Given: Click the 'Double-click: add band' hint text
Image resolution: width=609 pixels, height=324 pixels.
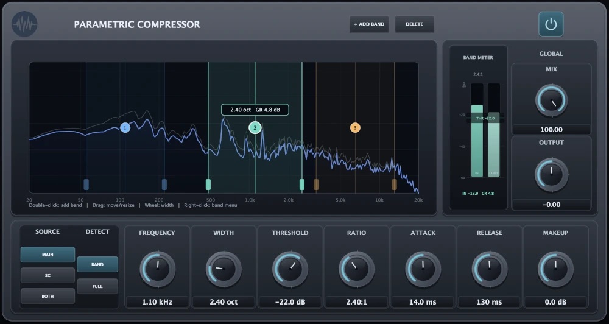Looking at the screenshot, I should pos(55,205).
